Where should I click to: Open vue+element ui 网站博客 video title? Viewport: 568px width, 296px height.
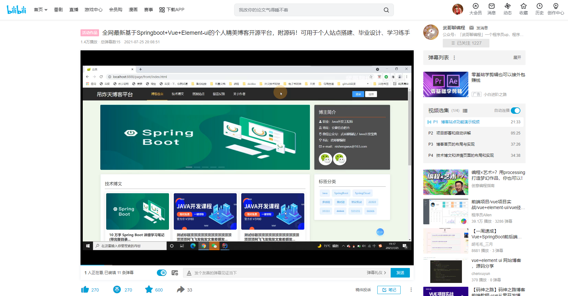pos(496,263)
